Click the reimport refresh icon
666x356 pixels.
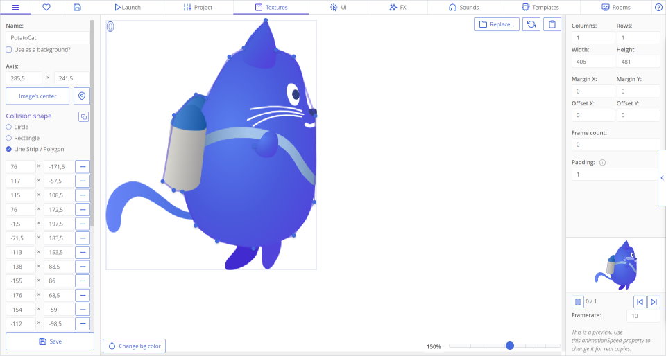click(531, 24)
